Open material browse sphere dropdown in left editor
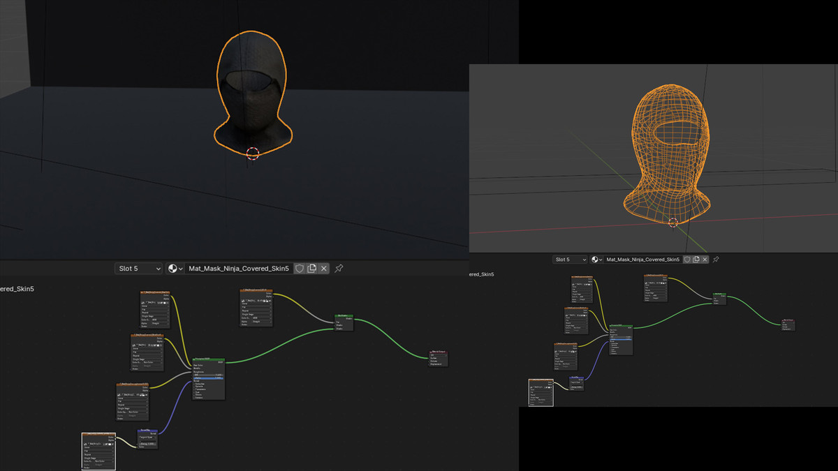838x471 pixels. point(175,269)
